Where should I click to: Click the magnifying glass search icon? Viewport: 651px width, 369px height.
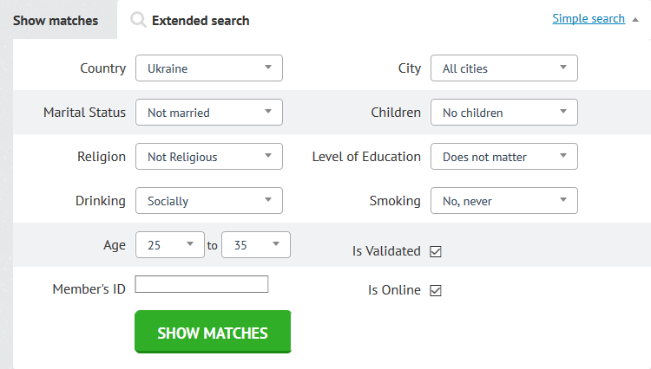tap(138, 19)
